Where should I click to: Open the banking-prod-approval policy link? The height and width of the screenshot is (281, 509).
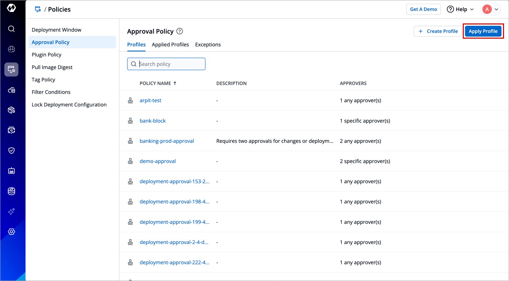coord(166,141)
